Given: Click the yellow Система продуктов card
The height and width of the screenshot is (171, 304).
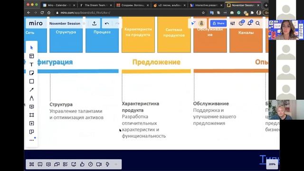Looking at the screenshot, I should click(x=174, y=35).
